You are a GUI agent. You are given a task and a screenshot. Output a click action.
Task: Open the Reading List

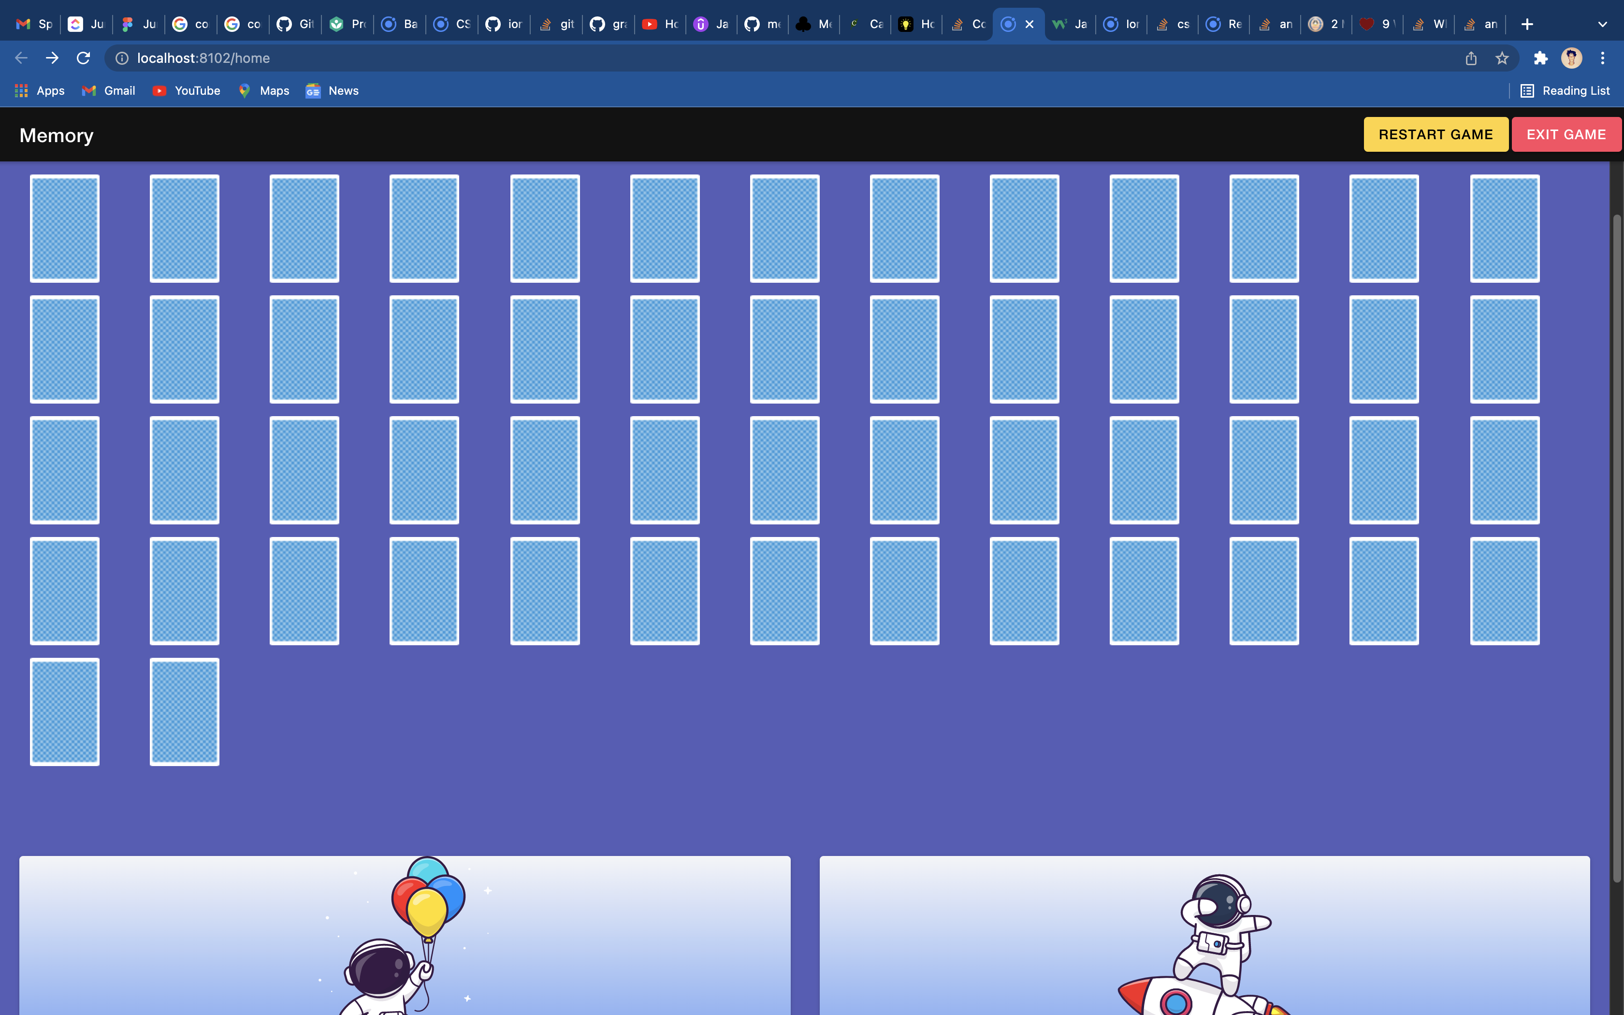click(1565, 91)
